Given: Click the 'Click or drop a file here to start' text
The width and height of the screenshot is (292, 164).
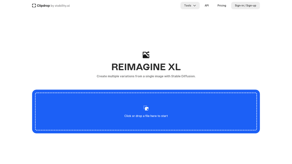Looking at the screenshot, I should 146,116.
